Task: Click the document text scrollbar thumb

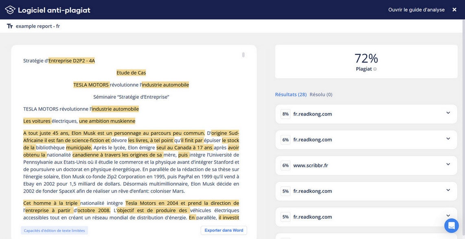Action: click(x=243, y=54)
